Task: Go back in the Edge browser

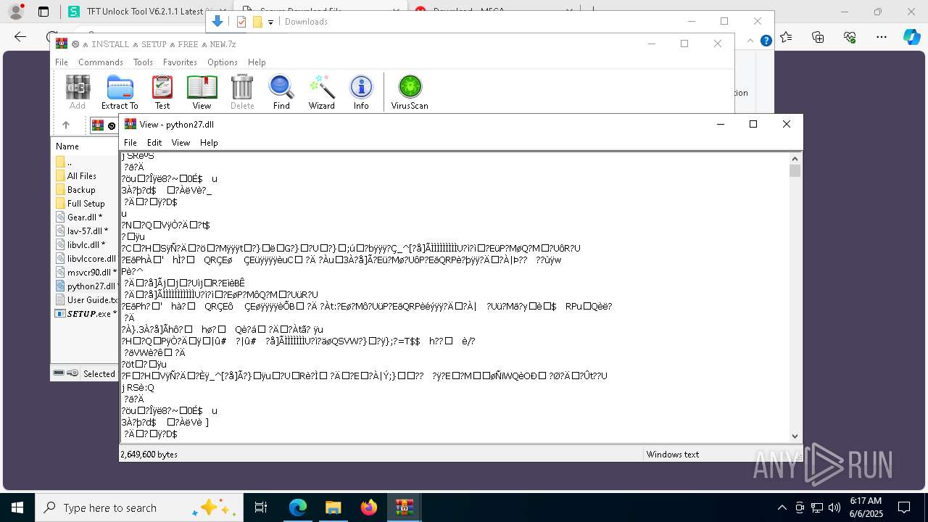Action: (x=20, y=37)
